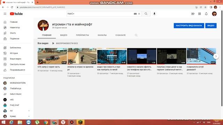Open покупаю спавн денег video thumbnail

coord(171,56)
